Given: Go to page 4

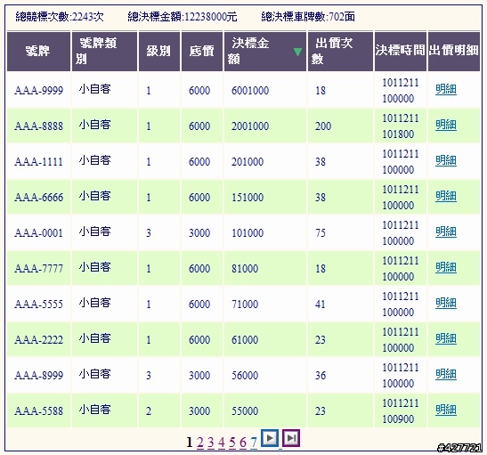Looking at the screenshot, I should (x=222, y=442).
